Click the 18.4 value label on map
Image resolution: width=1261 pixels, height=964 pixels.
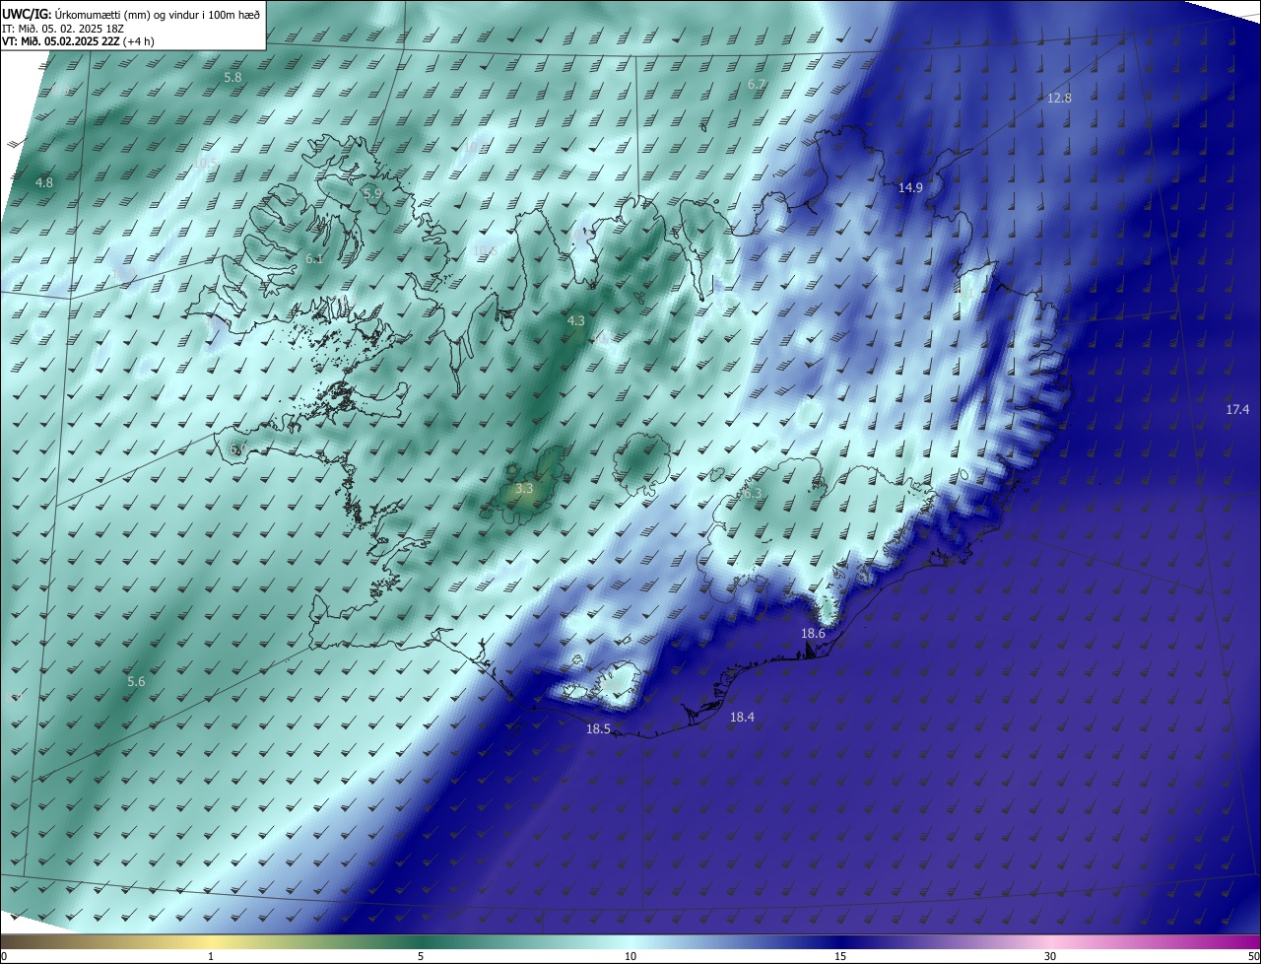[742, 718]
